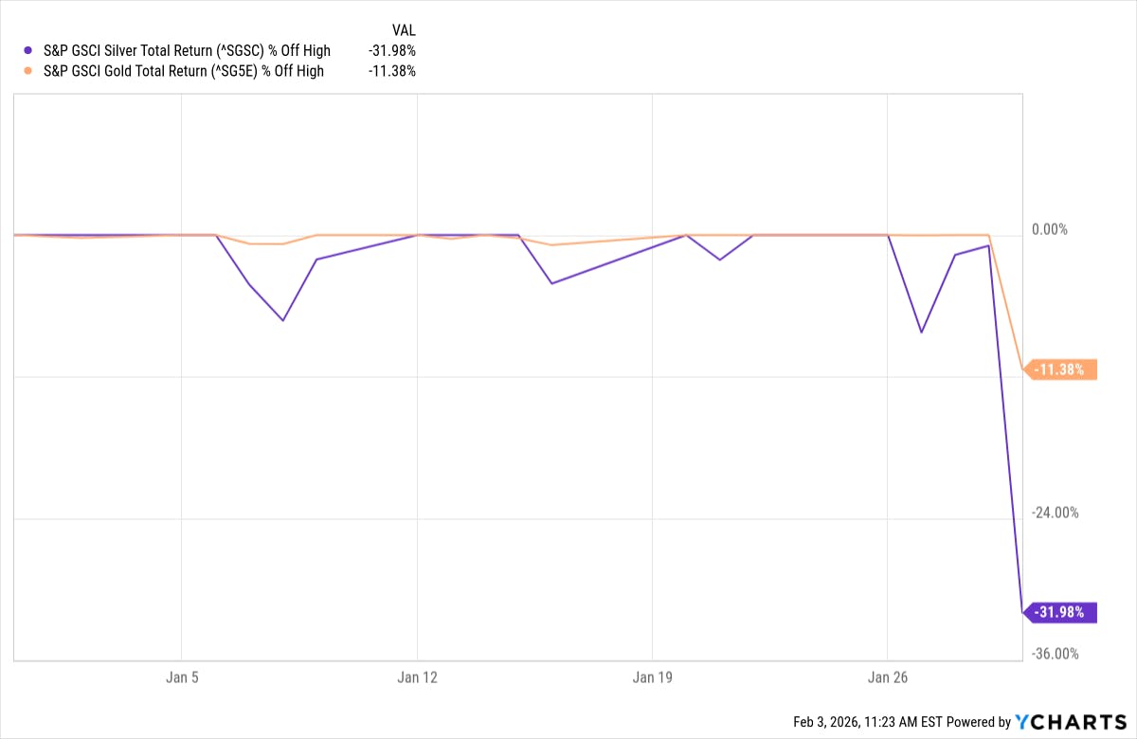Click the Gold -11.38% legend value
The image size is (1137, 739).
point(392,71)
